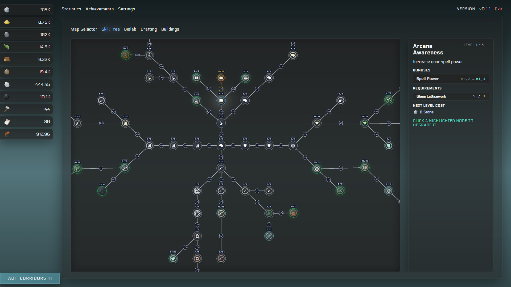Click the hammer resource icon in the sidebar
Screen dimensions: 511x287
coord(7,109)
